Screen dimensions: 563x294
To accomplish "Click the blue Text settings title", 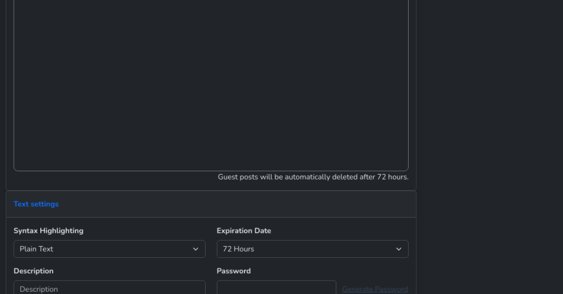I will coord(36,204).
